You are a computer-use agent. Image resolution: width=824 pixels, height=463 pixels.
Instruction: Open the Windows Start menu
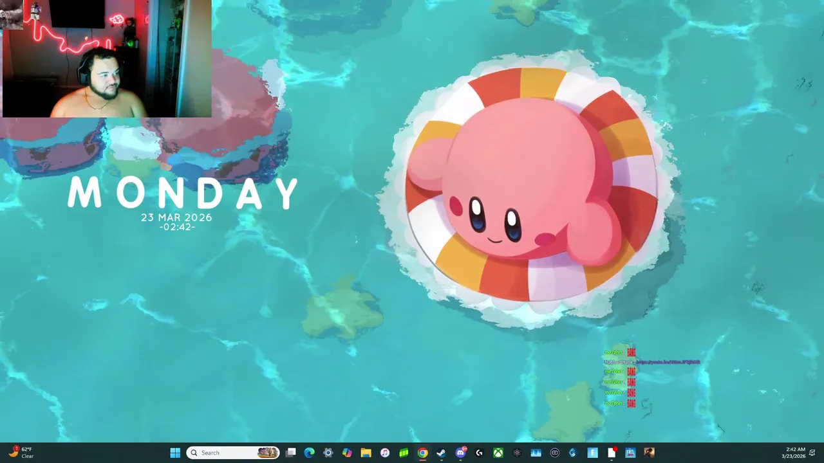175,453
